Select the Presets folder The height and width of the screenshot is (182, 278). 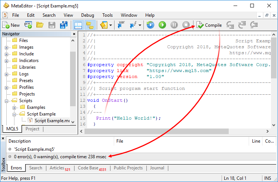[26, 81]
